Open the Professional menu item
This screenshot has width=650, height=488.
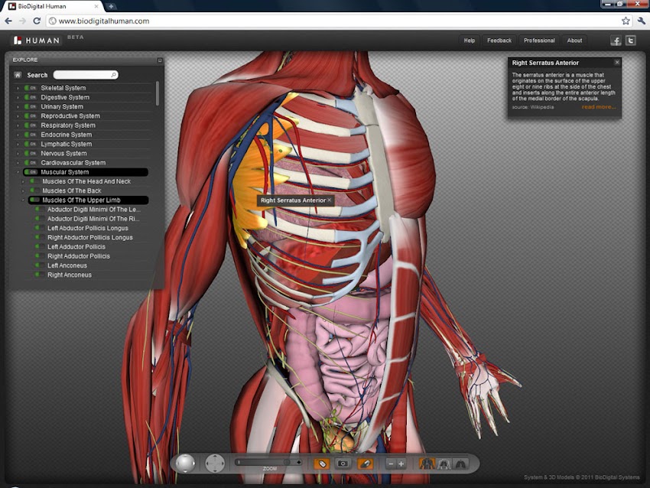click(539, 41)
